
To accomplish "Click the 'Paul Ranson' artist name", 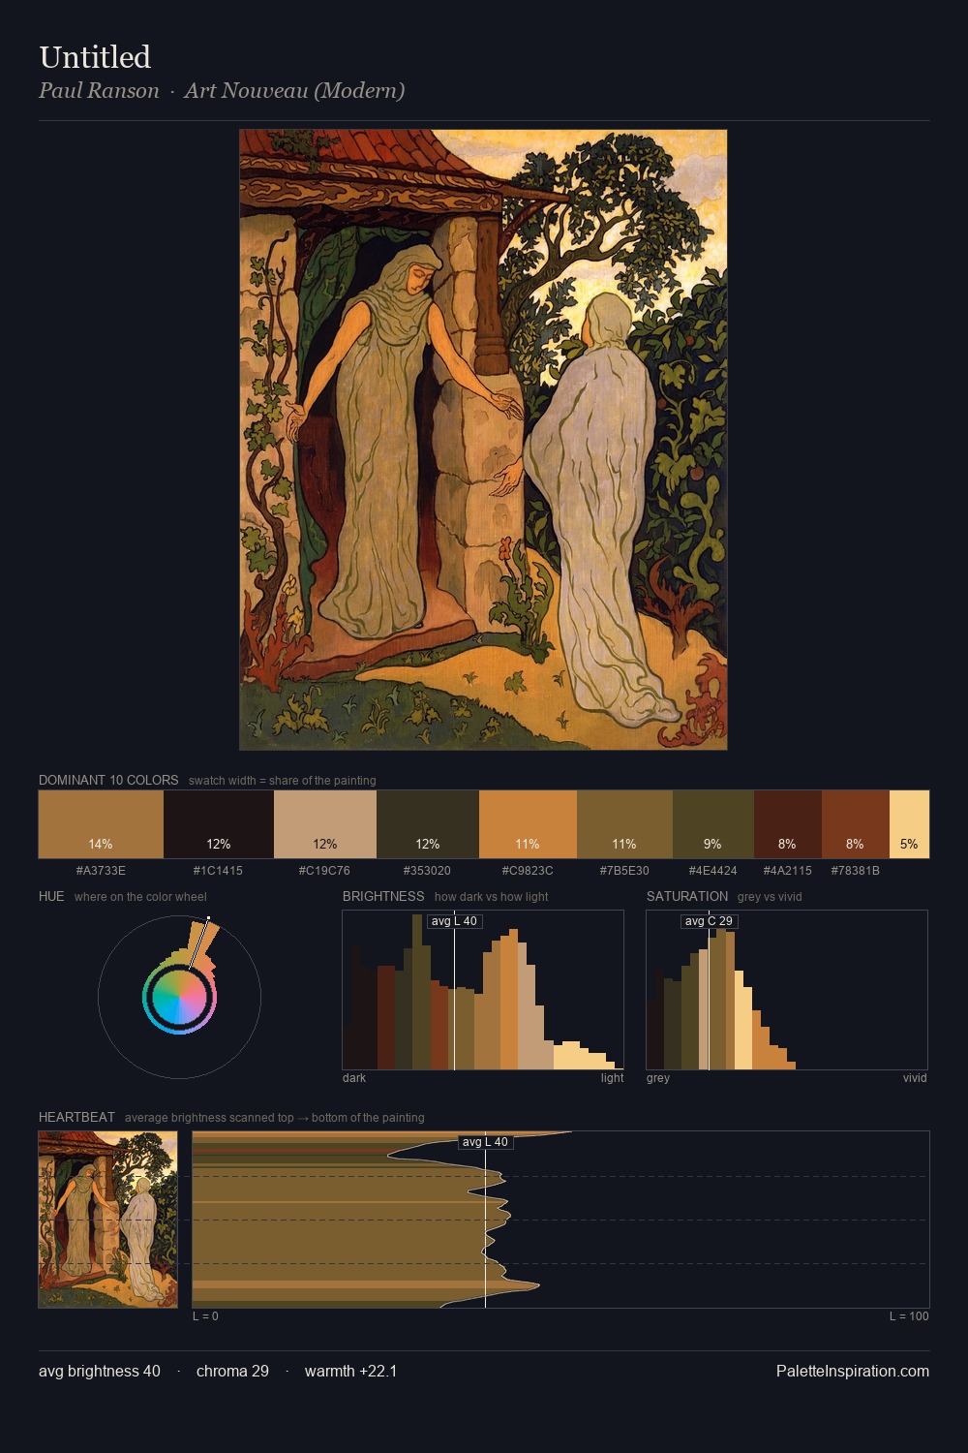I will tap(99, 91).
